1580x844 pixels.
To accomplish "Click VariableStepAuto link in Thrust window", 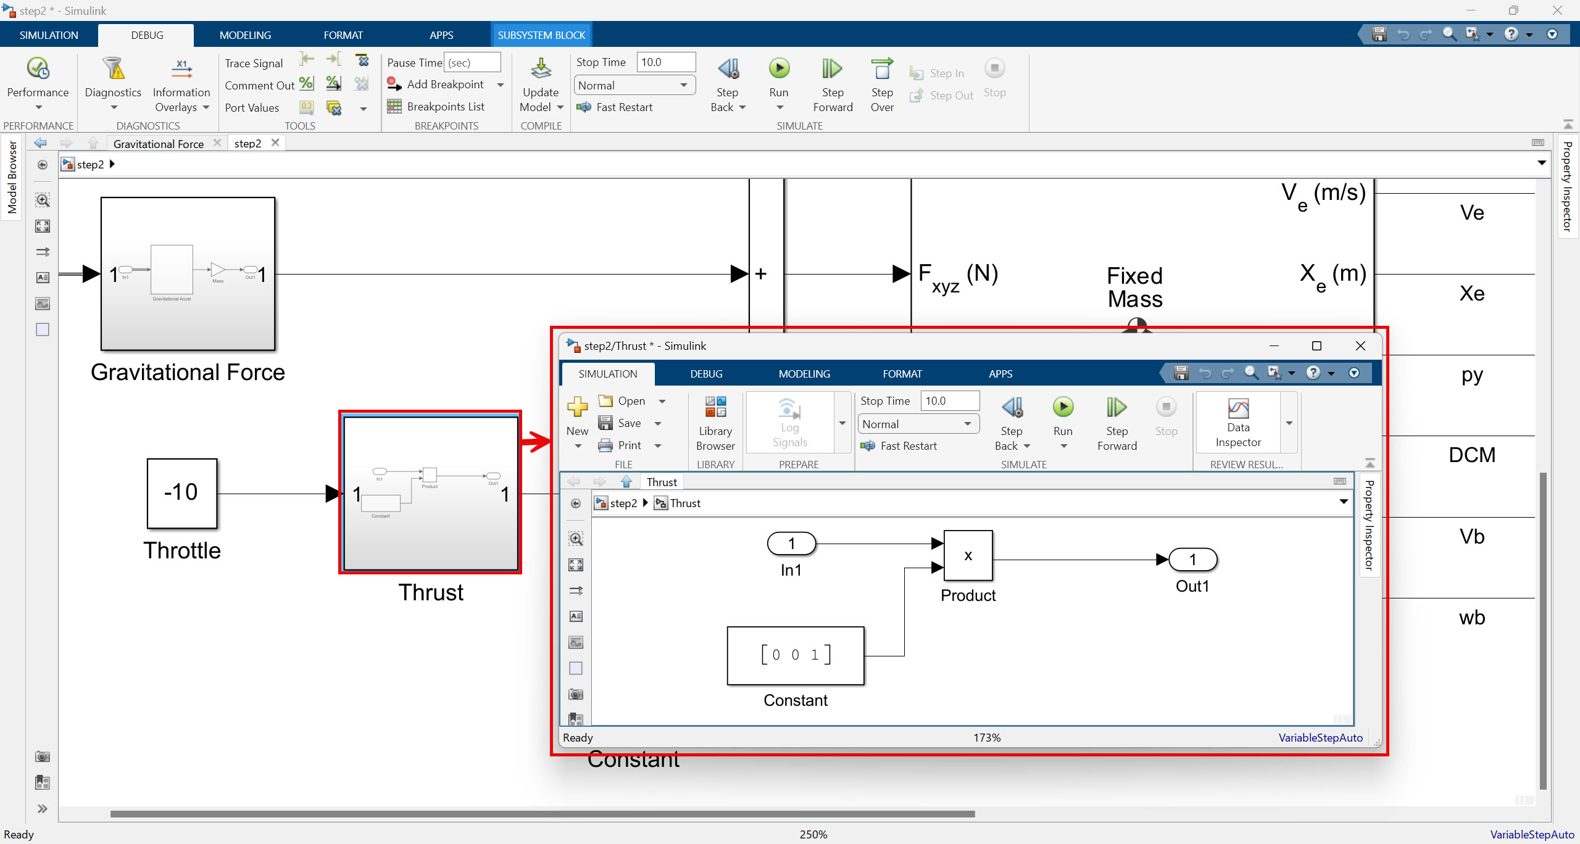I will tap(1320, 737).
